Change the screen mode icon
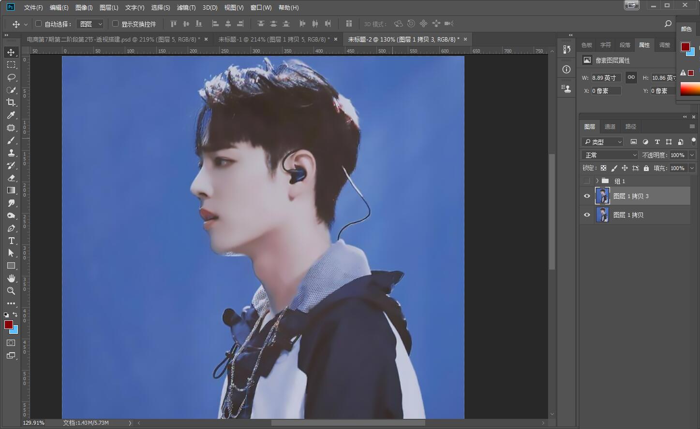 pos(11,356)
